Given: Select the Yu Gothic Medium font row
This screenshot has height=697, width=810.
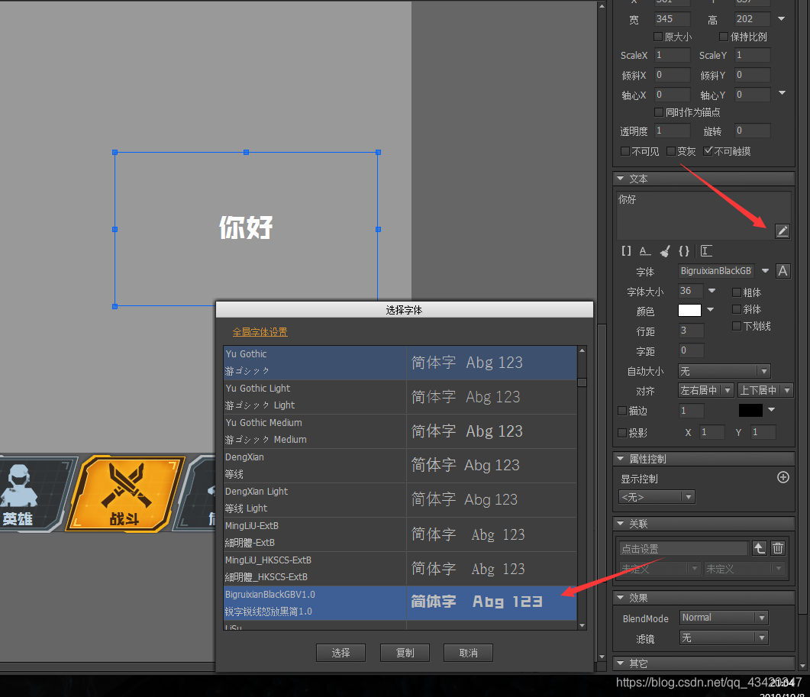Looking at the screenshot, I should [x=400, y=431].
